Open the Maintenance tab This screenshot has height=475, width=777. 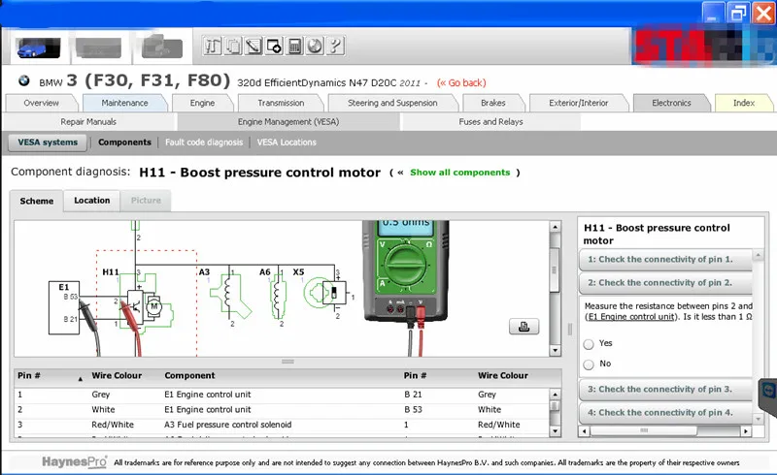click(125, 103)
